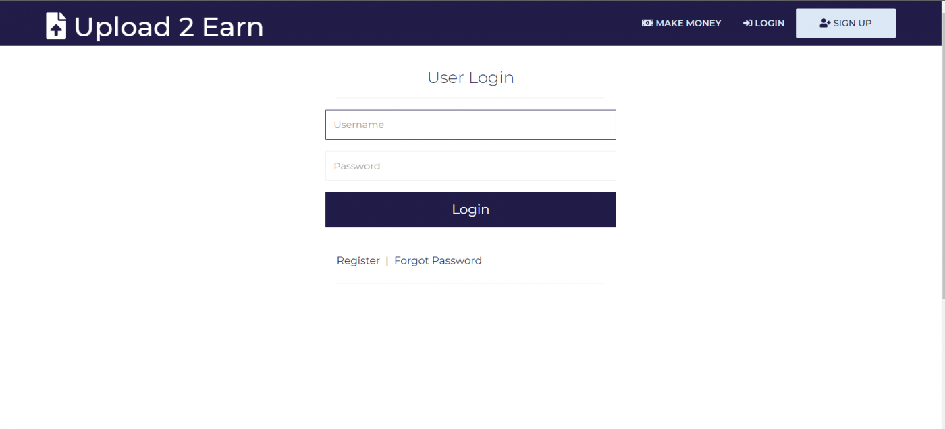Viewport: 945px width, 429px height.
Task: Click the User Login page heading
Action: [x=470, y=77]
